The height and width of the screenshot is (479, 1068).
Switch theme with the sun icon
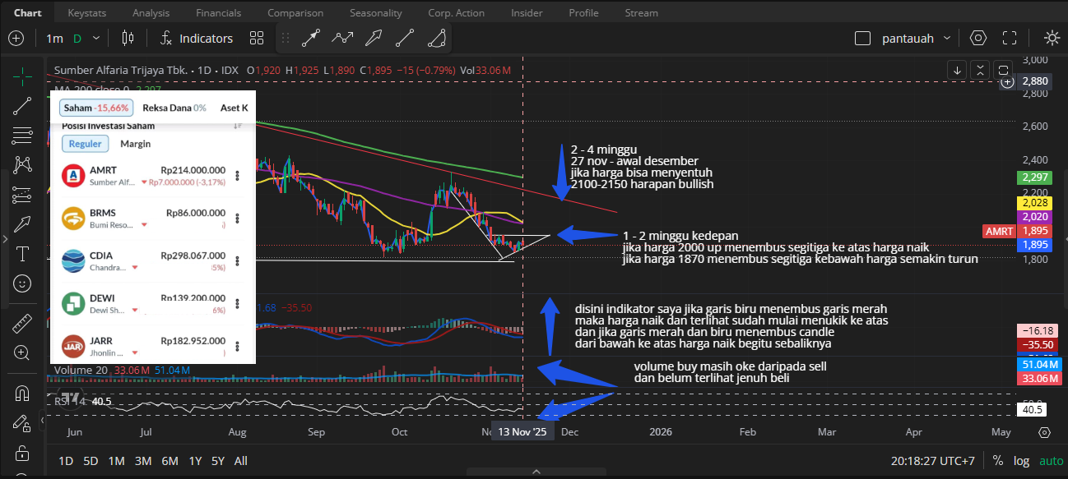[1052, 39]
